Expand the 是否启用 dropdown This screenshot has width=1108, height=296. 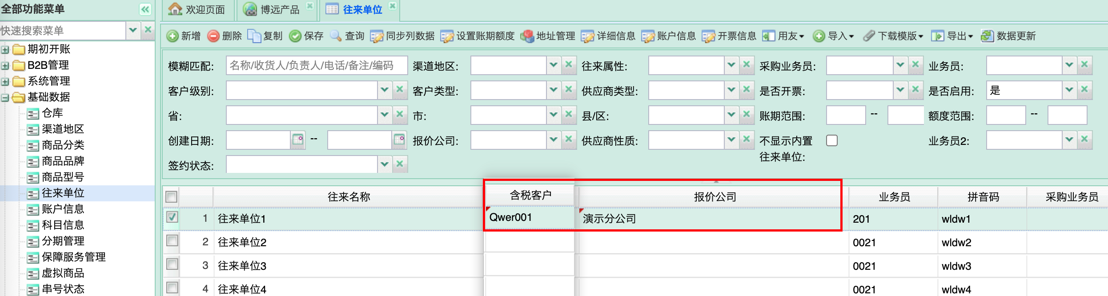1069,90
